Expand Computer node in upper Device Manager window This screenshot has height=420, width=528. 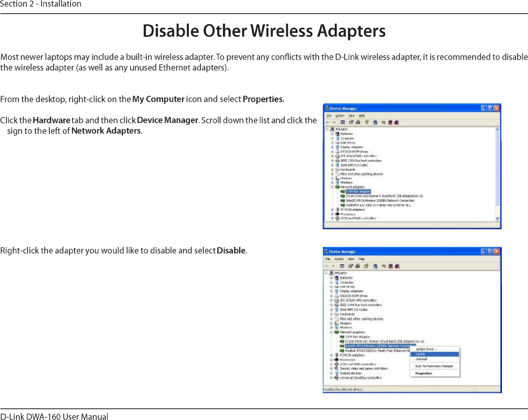point(332,138)
